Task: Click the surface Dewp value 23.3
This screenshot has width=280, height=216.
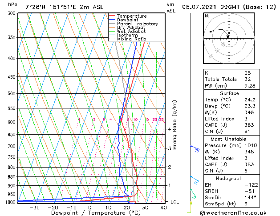Action: click(x=250, y=106)
